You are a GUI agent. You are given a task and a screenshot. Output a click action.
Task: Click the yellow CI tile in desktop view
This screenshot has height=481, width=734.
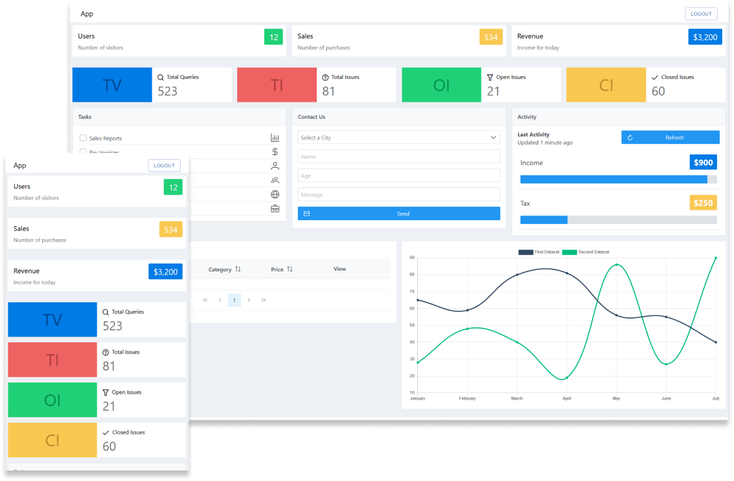[x=607, y=85]
